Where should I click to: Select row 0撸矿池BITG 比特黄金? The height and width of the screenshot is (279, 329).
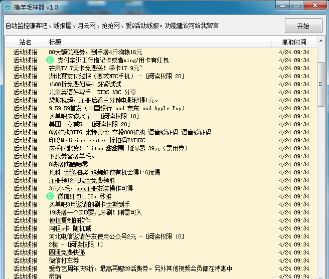click(160, 132)
